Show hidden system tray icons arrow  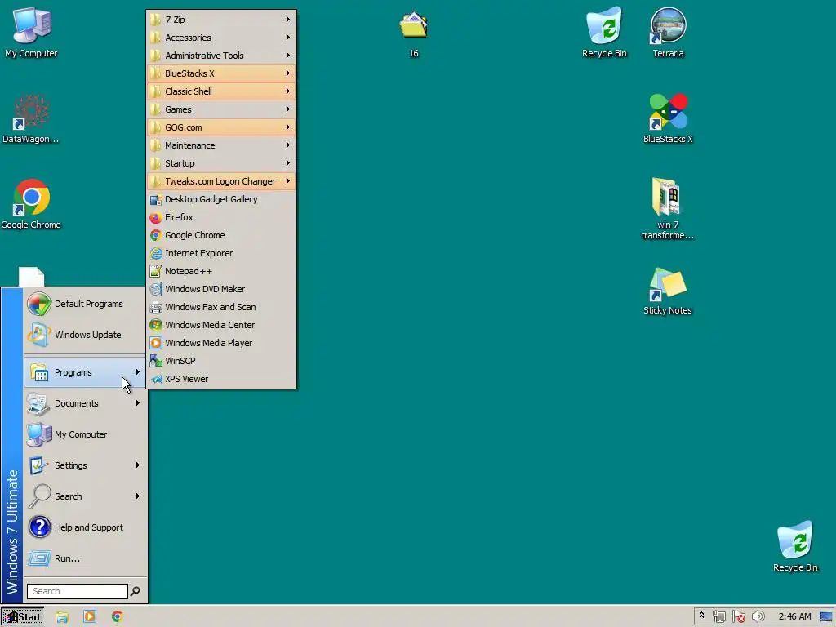coord(701,616)
